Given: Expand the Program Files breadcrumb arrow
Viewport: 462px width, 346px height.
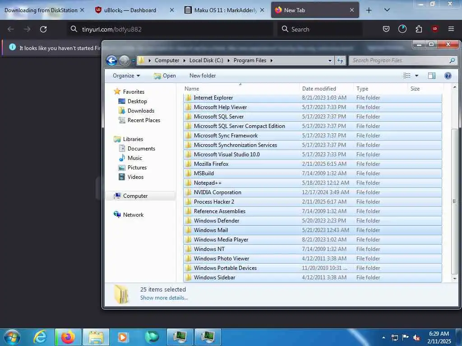Looking at the screenshot, I should [271, 60].
